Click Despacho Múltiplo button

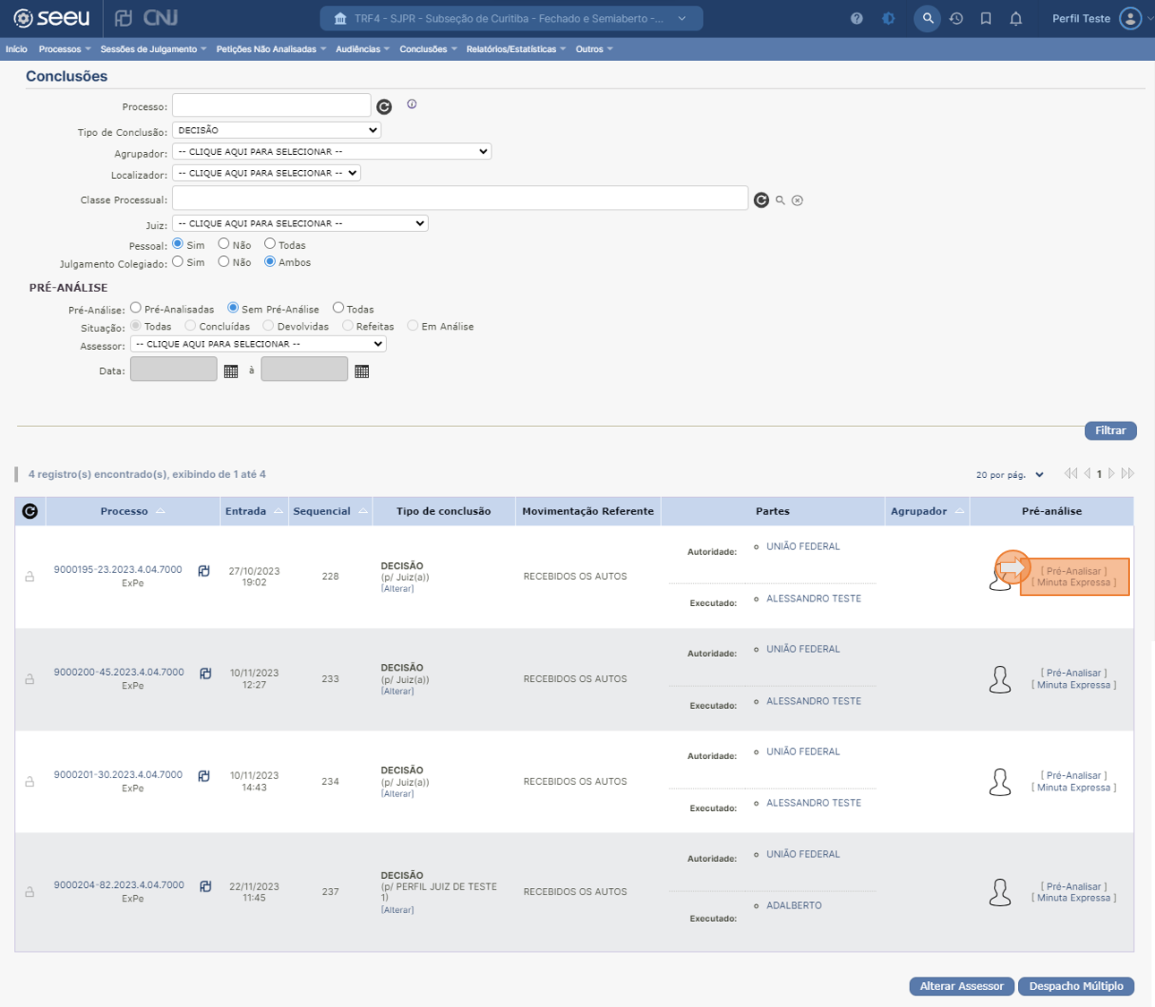(1076, 986)
